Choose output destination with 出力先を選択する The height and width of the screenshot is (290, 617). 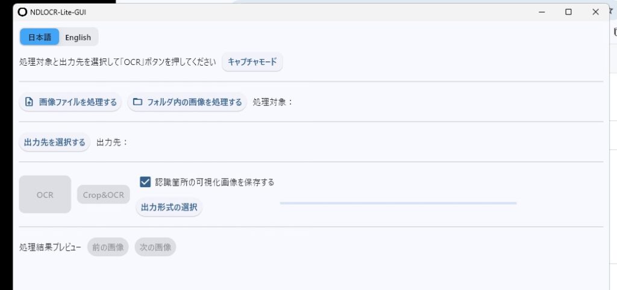(x=55, y=143)
